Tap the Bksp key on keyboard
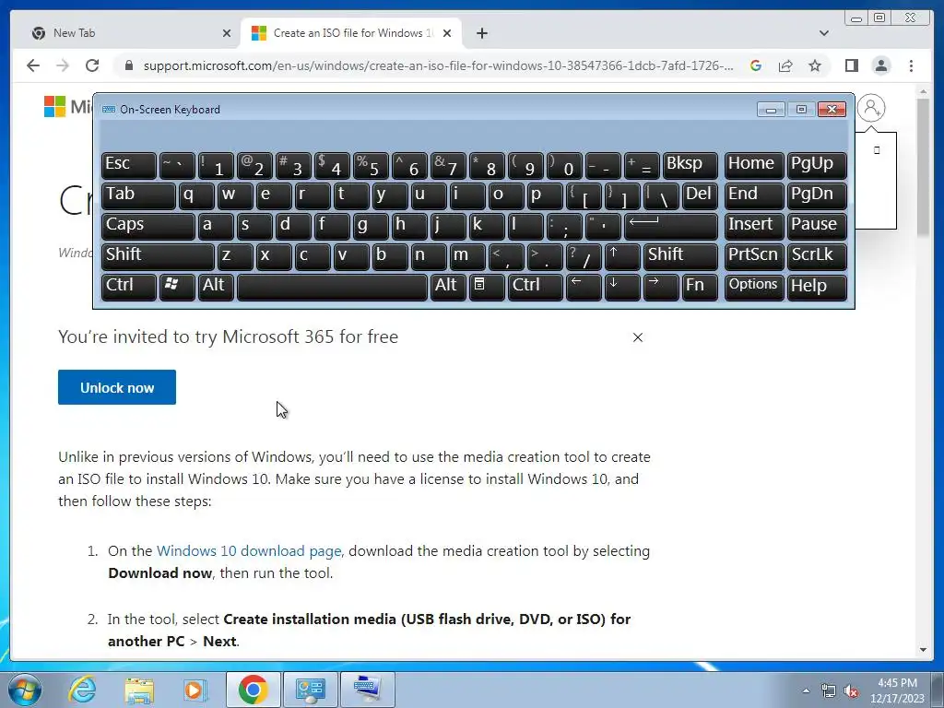 coord(690,165)
